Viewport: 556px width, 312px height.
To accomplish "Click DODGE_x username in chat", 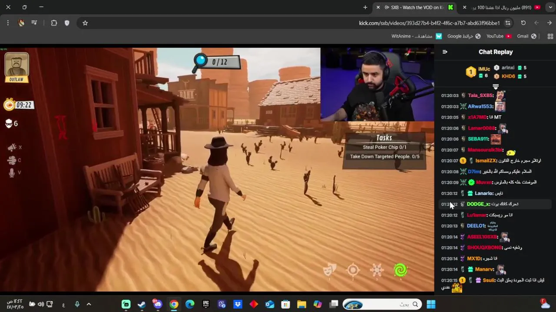I will (478, 204).
